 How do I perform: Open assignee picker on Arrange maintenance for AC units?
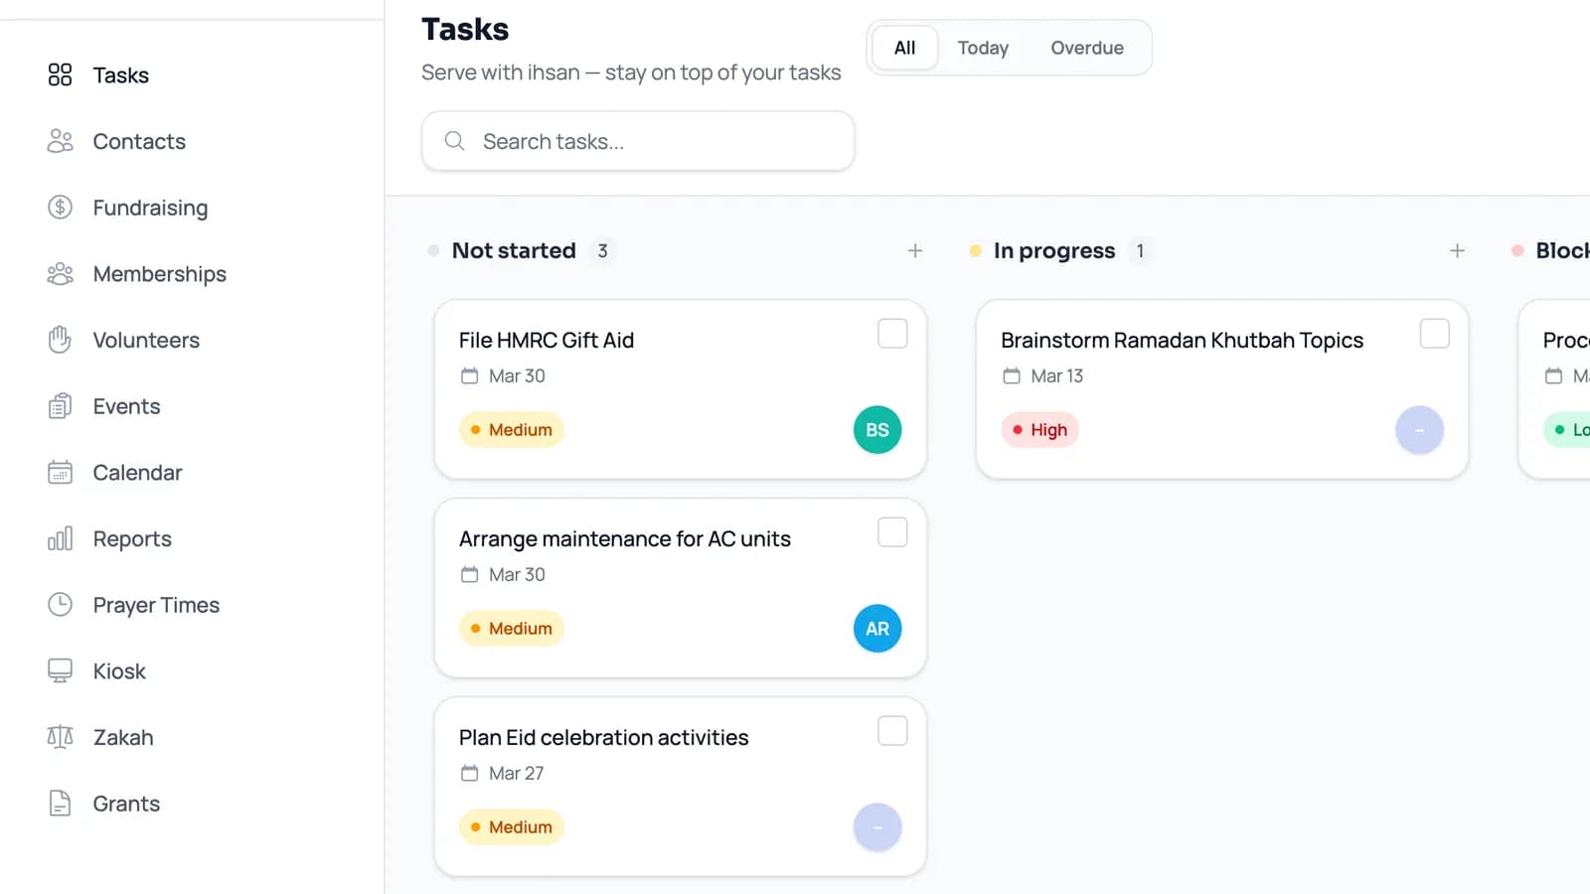pos(876,628)
